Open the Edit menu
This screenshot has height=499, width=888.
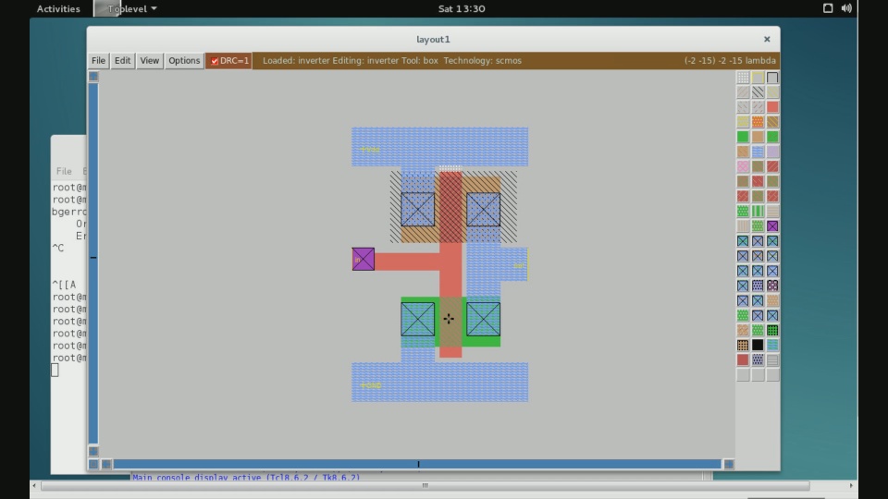[122, 61]
